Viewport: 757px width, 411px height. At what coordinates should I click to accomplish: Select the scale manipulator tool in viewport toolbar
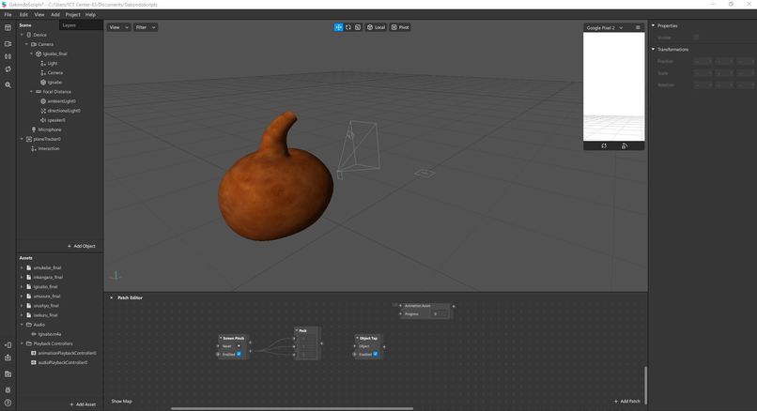point(358,27)
